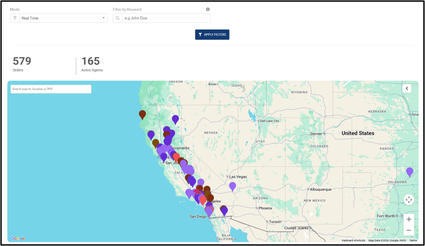
Task: Click the light purple pin in Oklahoma
Action: [x=409, y=172]
